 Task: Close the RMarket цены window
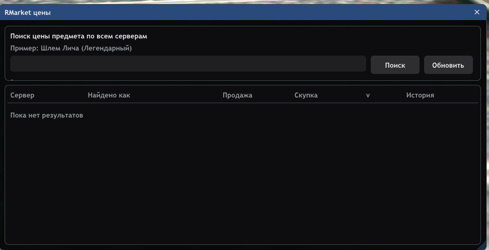click(x=476, y=12)
